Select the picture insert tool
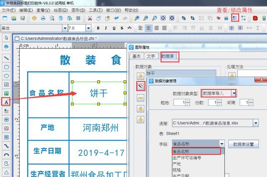The height and width of the screenshot is (177, 267). (x=6, y=93)
